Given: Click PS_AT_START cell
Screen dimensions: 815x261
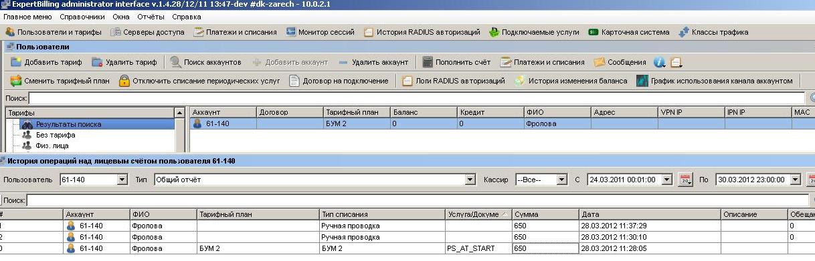Looking at the screenshot, I should (x=478, y=248).
